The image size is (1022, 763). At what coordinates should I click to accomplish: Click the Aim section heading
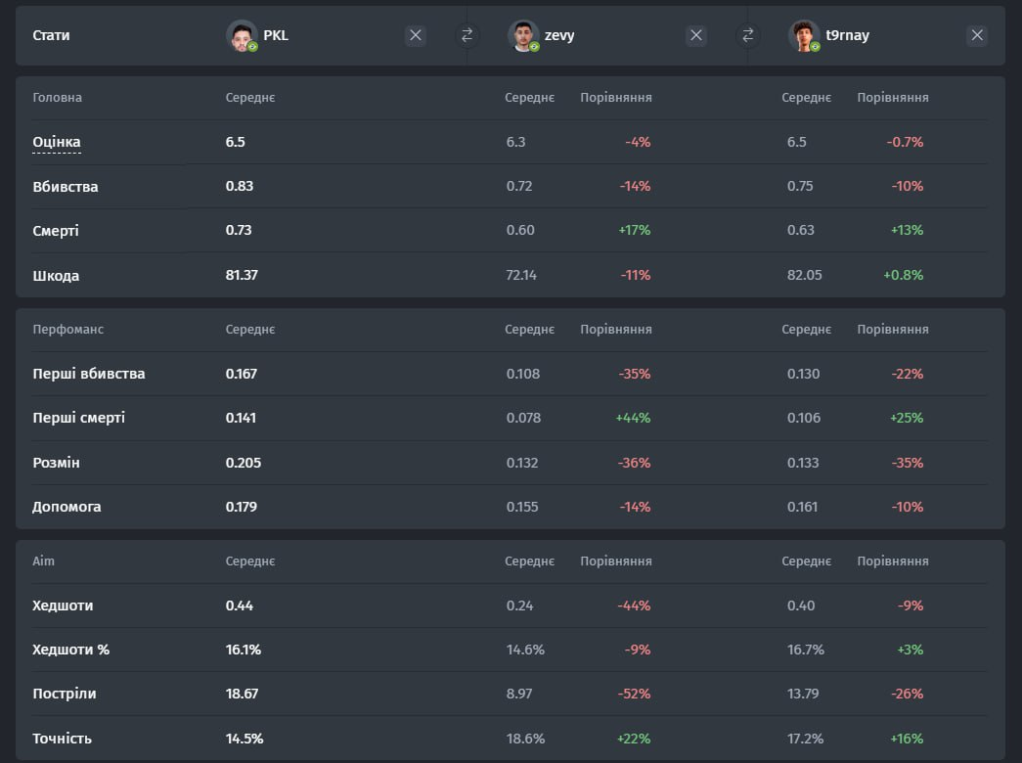click(x=44, y=561)
